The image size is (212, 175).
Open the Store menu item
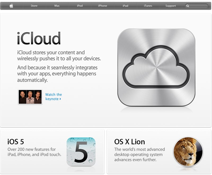34,6
